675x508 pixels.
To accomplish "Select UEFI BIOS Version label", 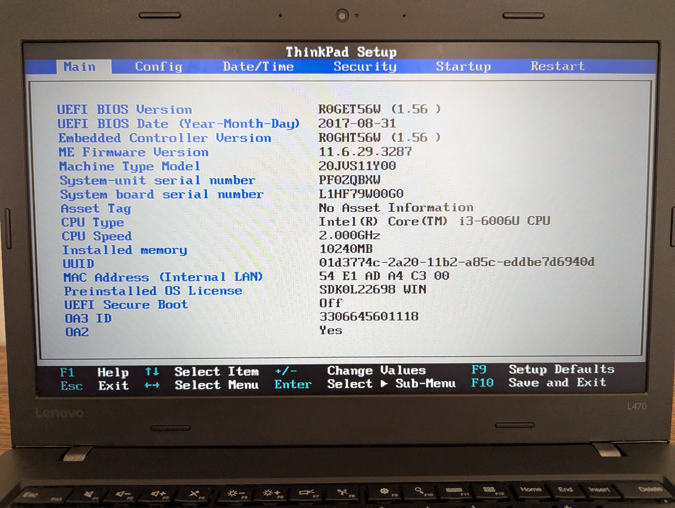I will [124, 110].
